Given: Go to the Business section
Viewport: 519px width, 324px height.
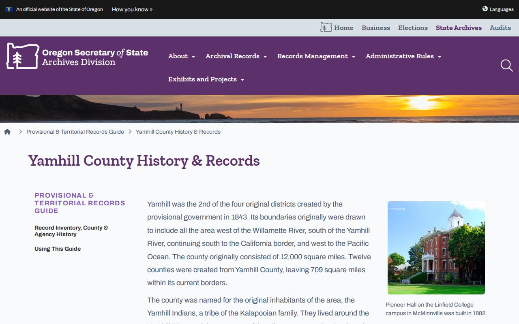Looking at the screenshot, I should pos(376,28).
